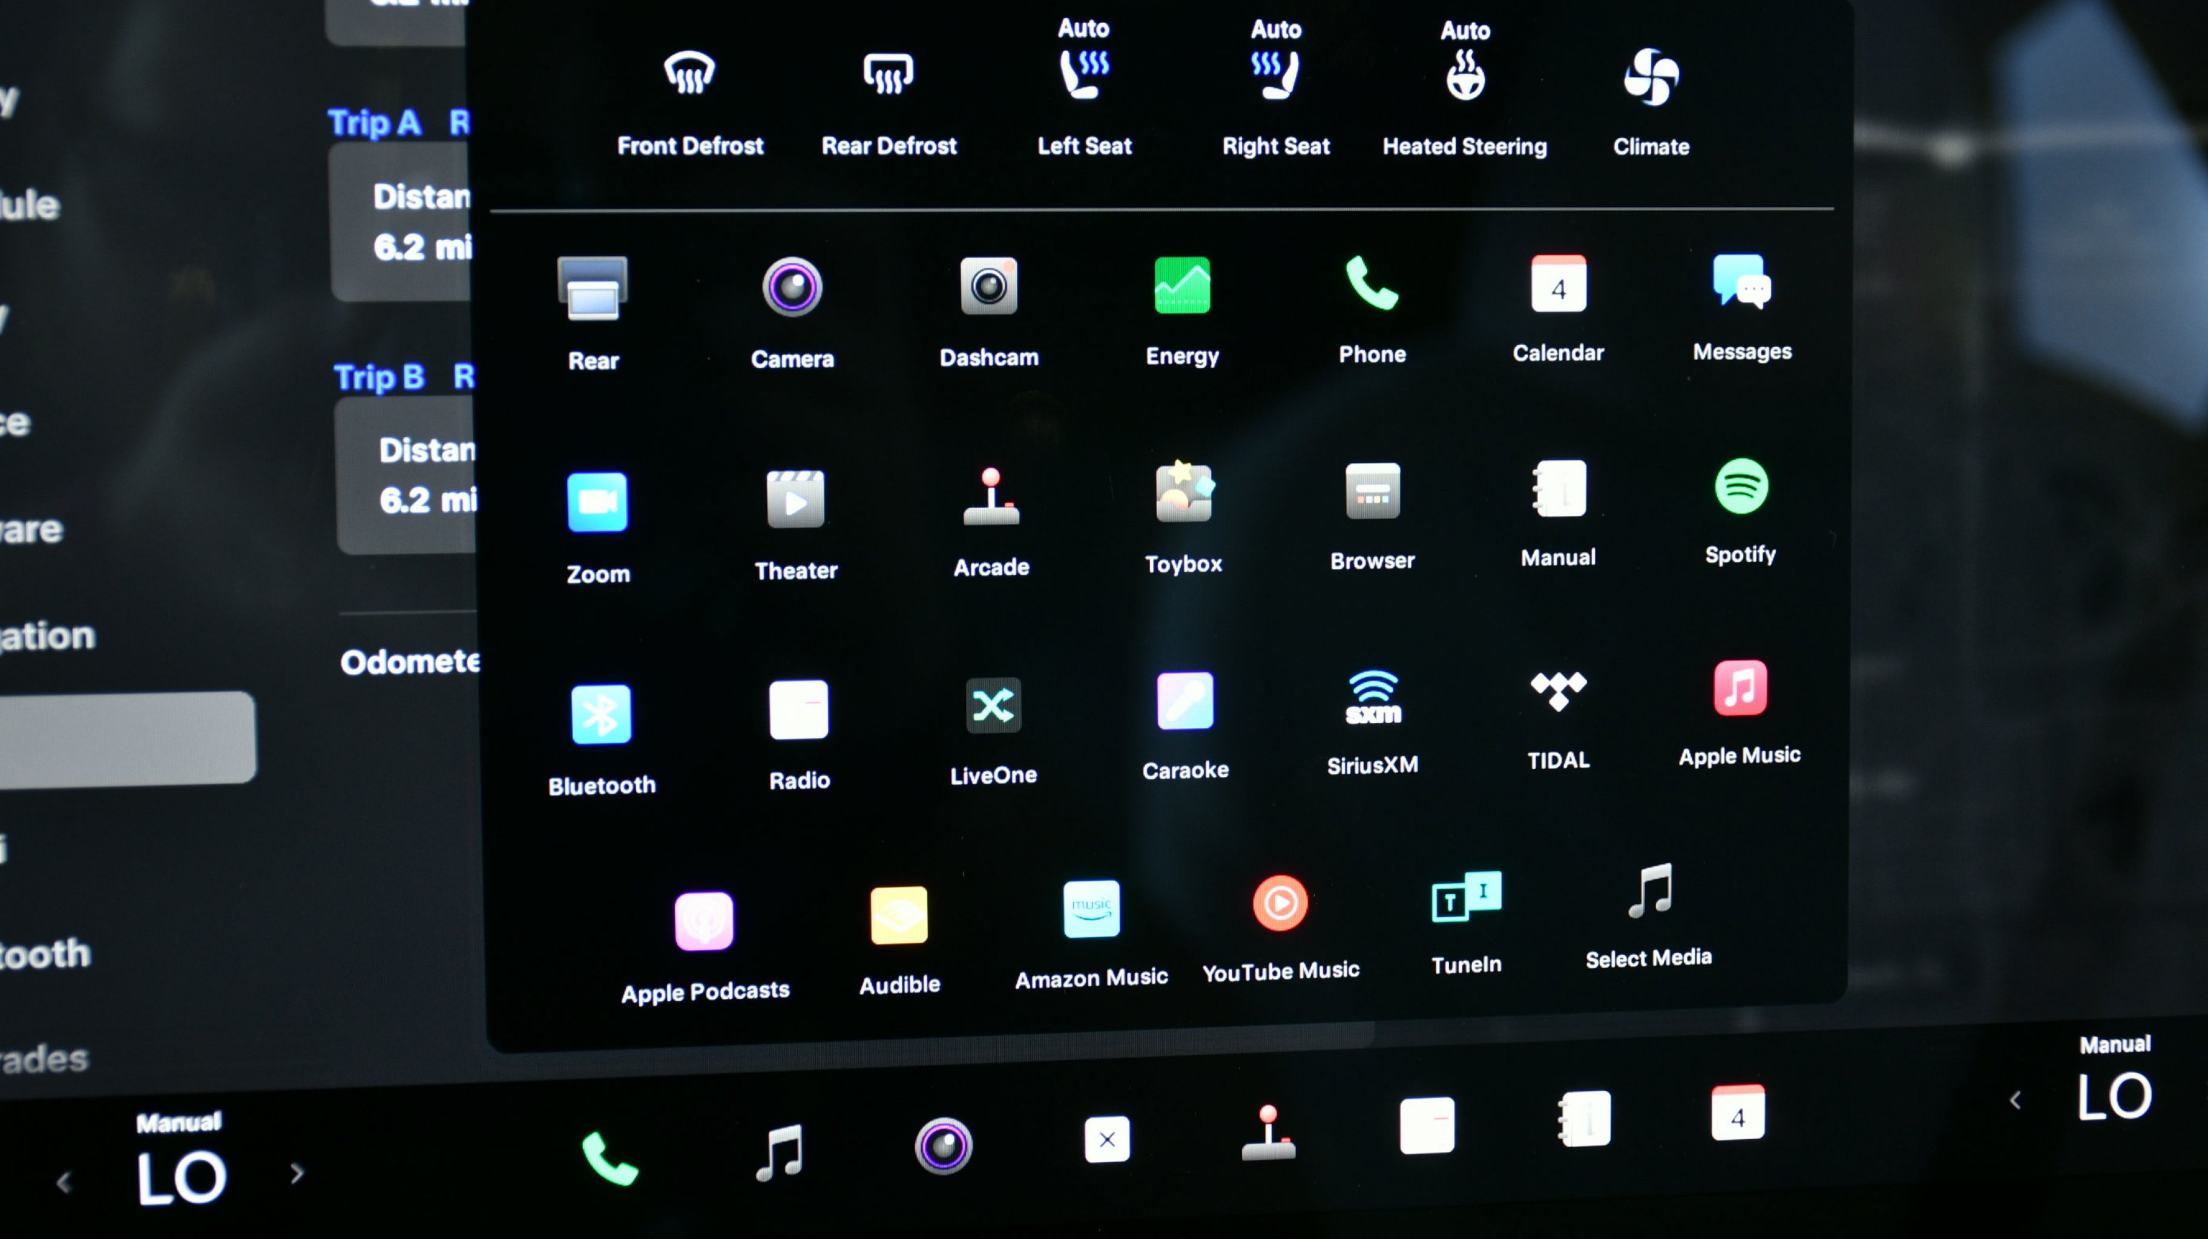Tap the manual icon in bottom dock
Viewport: 2208px width, 1239px height.
point(1584,1118)
